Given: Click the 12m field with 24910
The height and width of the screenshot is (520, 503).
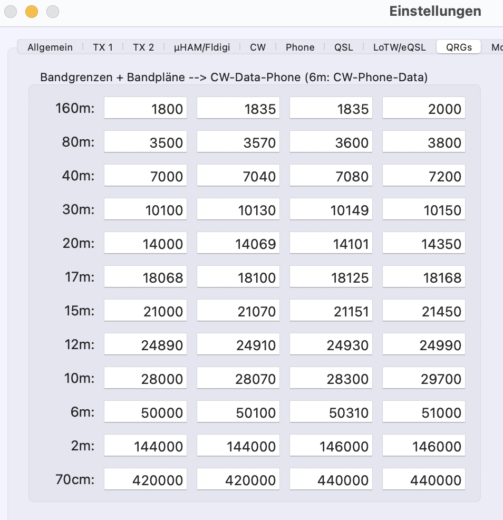Looking at the screenshot, I should [x=238, y=345].
